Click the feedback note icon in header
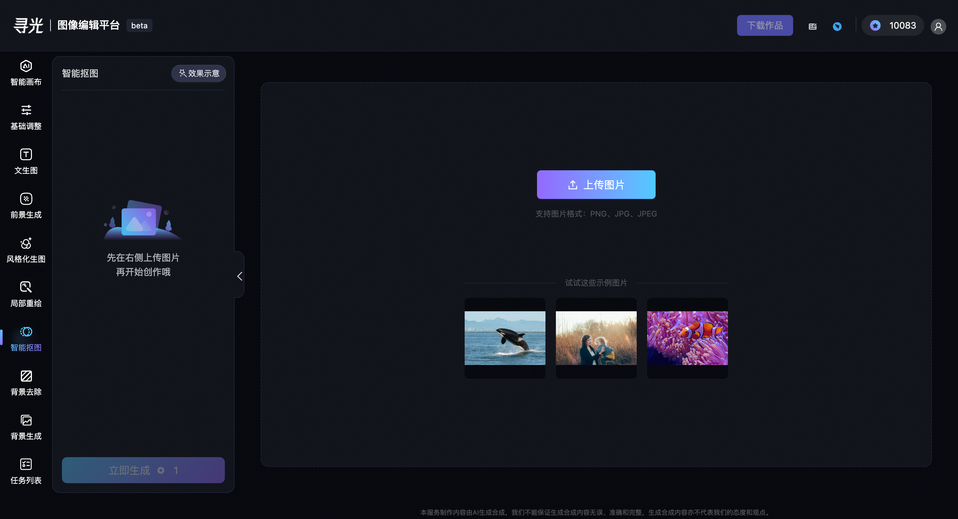This screenshot has height=519, width=958. (x=813, y=26)
